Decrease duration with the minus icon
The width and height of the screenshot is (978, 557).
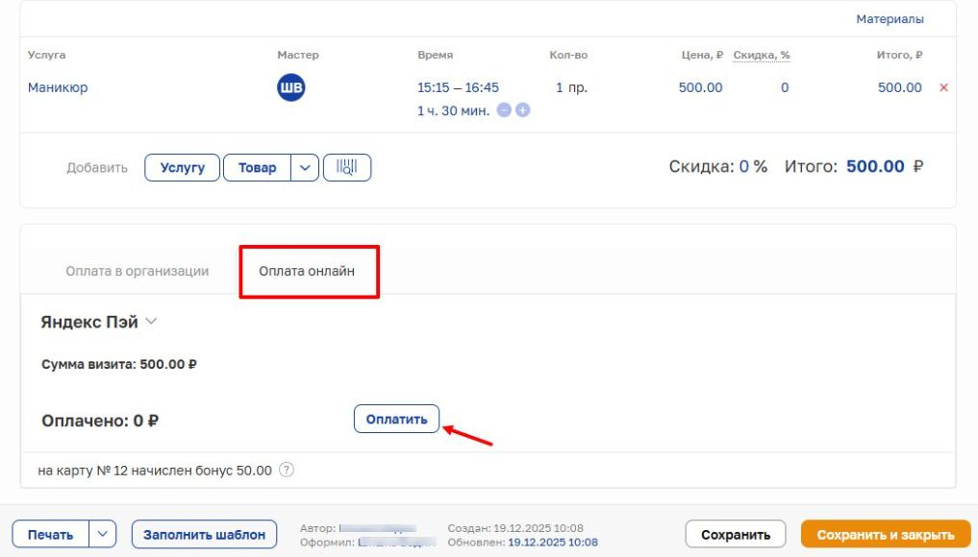[x=504, y=110]
